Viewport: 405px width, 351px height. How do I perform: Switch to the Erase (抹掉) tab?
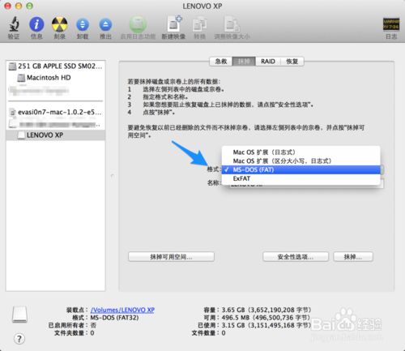click(244, 62)
